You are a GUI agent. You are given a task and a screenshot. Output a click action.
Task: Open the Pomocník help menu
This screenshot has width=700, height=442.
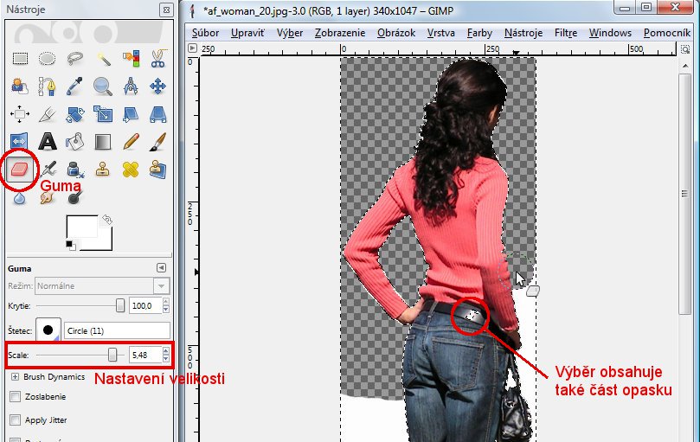(667, 33)
